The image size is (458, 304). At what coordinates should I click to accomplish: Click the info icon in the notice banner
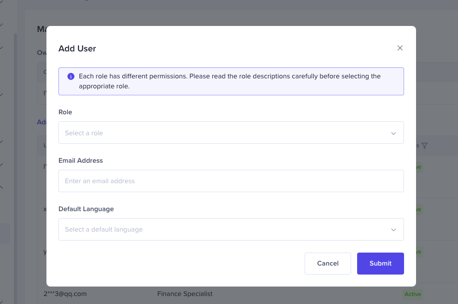point(70,76)
